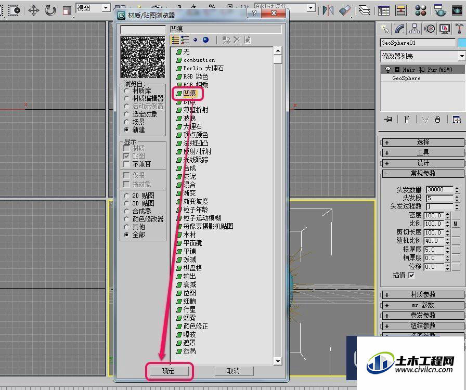Select 选定对象 browse-from radio button
The image size is (466, 390).
(x=126, y=114)
